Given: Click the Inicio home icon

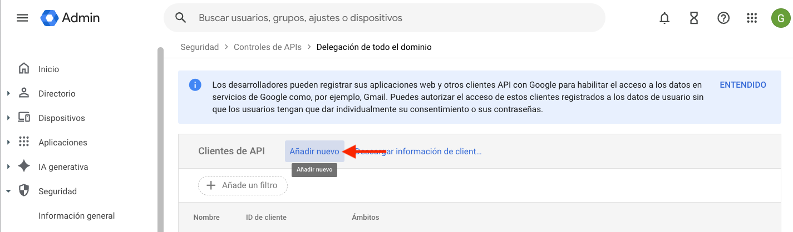Looking at the screenshot, I should tap(24, 69).
